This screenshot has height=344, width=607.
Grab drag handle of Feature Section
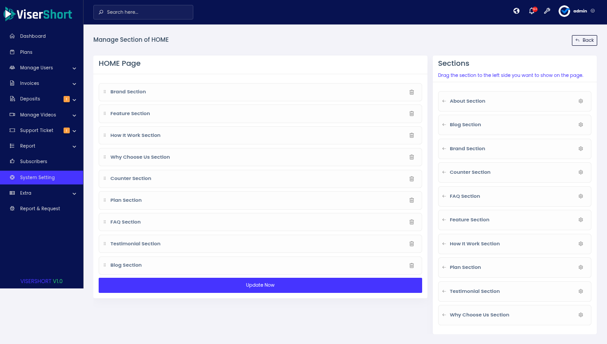105,114
